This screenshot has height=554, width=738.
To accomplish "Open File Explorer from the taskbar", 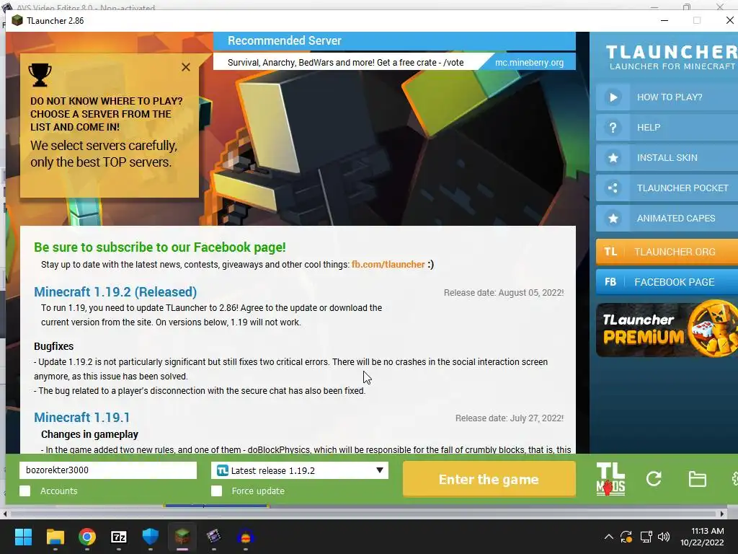I will pos(55,537).
